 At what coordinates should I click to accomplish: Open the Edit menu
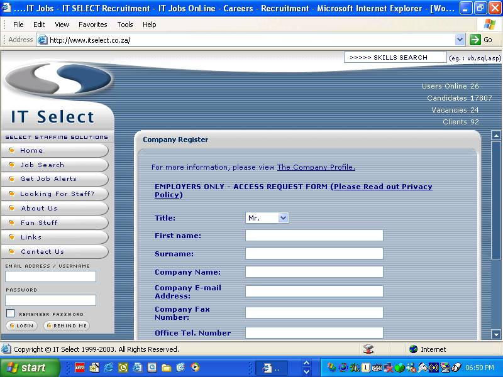click(39, 25)
